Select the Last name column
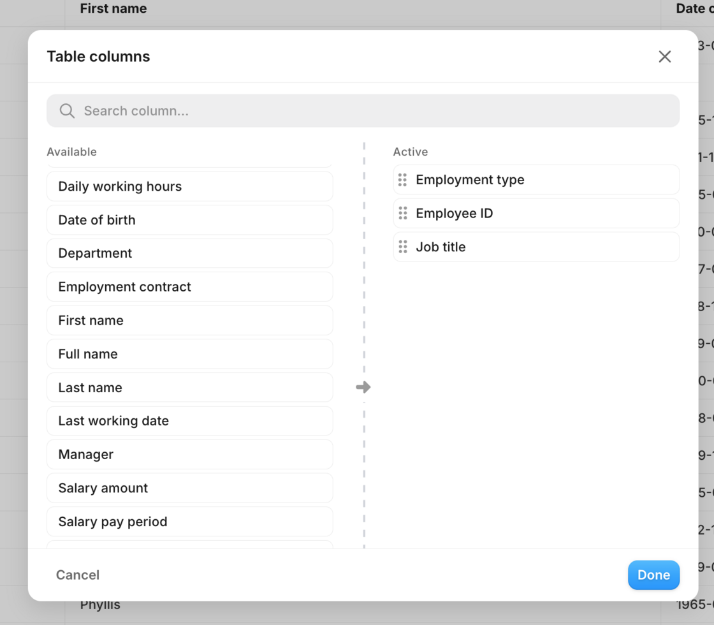The width and height of the screenshot is (714, 625). click(x=189, y=388)
